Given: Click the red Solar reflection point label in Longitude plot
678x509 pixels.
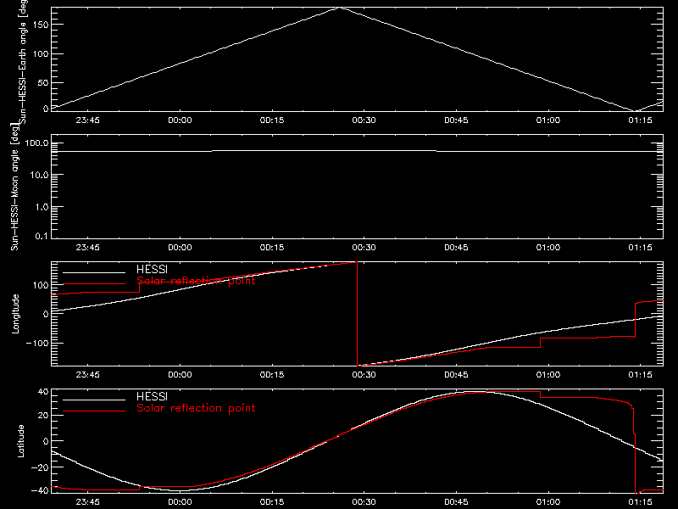Looking at the screenshot, I should (x=196, y=281).
